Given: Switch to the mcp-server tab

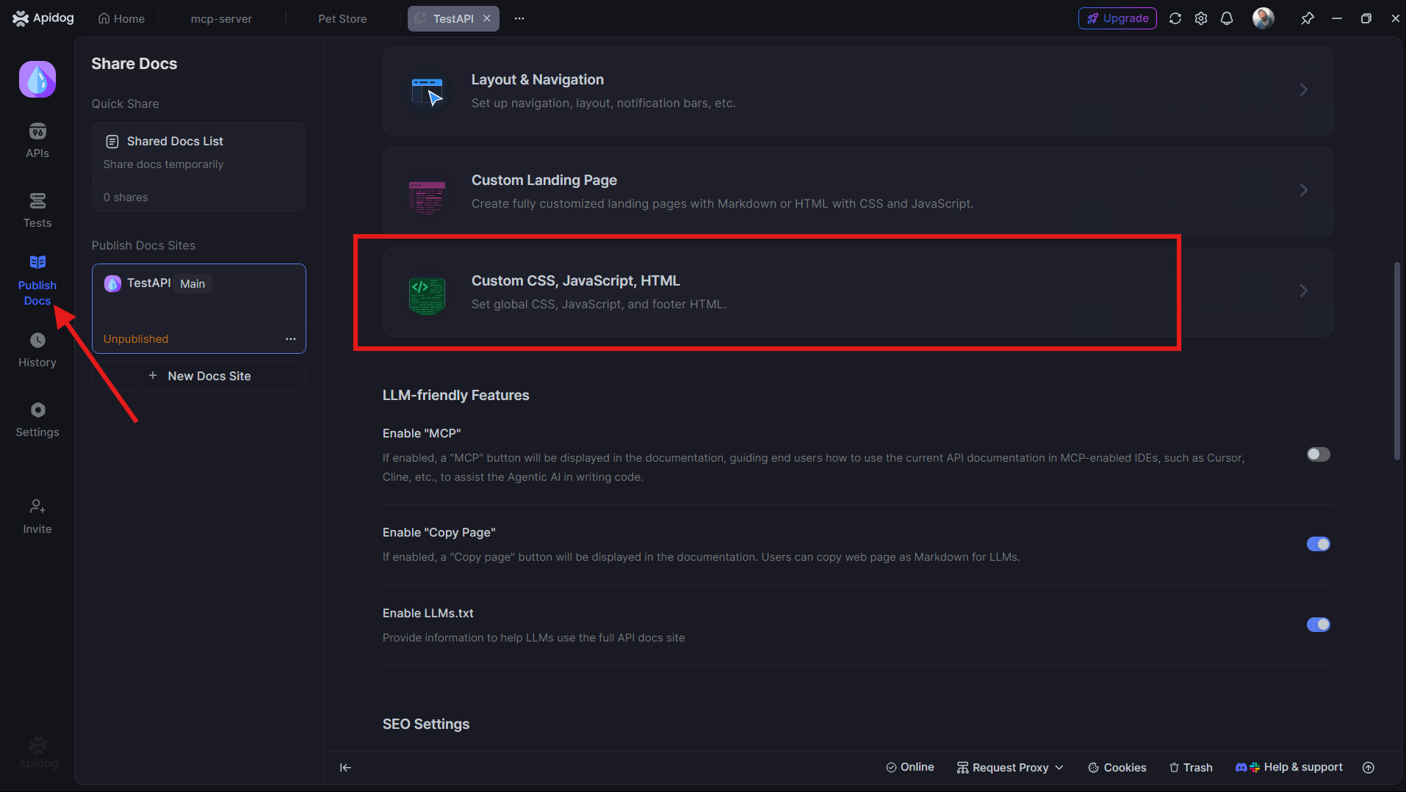Looking at the screenshot, I should point(221,18).
